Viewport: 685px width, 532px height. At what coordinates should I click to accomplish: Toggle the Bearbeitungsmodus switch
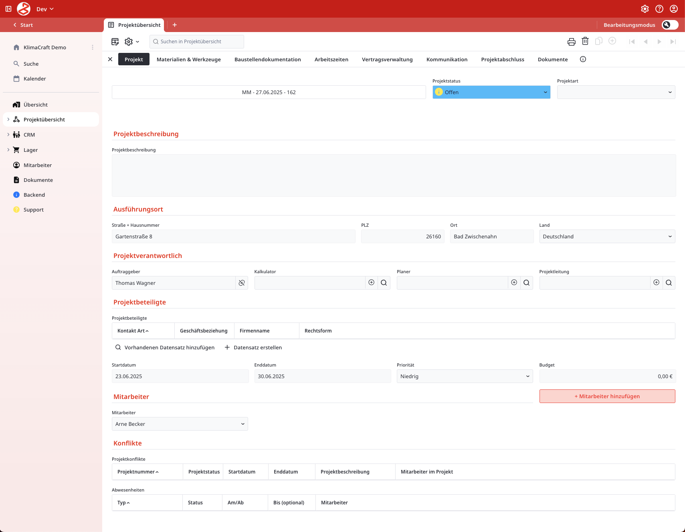click(670, 25)
